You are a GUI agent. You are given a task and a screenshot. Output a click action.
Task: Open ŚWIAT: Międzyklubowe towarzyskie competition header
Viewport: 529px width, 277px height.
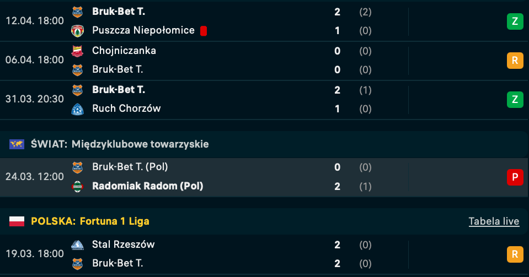click(120, 144)
